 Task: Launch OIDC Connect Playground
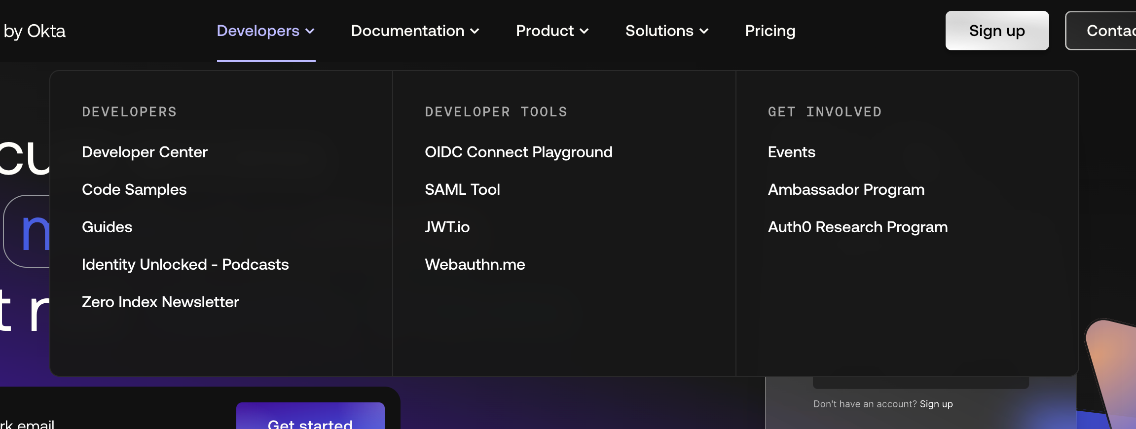(x=518, y=152)
